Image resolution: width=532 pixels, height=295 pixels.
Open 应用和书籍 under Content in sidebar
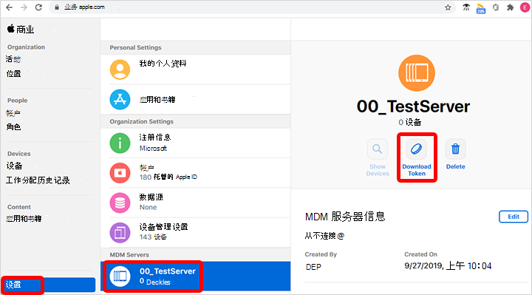click(24, 219)
